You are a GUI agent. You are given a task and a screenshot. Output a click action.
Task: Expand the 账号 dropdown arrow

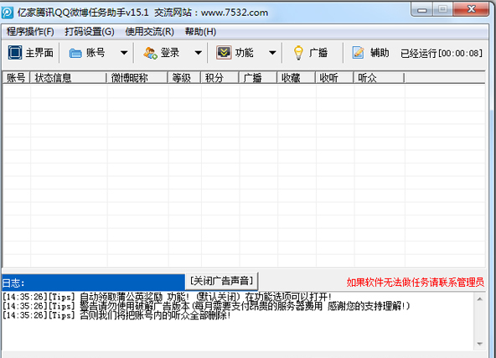pyautogui.click(x=124, y=53)
